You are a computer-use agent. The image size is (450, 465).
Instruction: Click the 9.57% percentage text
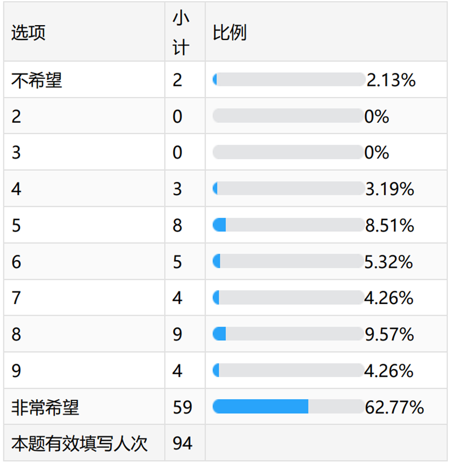389,334
